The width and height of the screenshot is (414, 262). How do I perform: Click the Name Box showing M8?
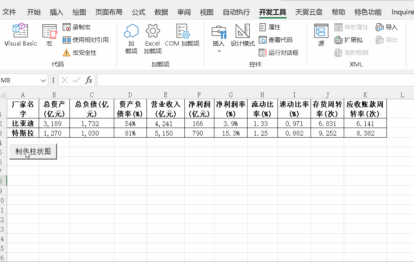tap(20, 80)
